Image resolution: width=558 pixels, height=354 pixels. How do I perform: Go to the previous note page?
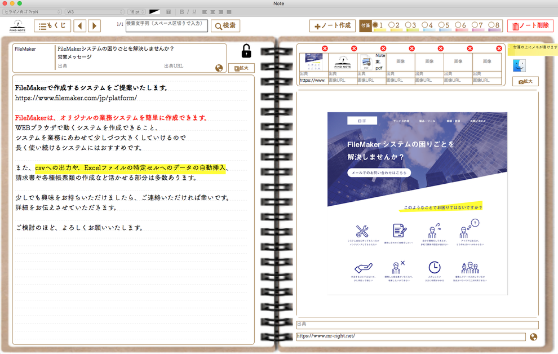click(x=79, y=26)
